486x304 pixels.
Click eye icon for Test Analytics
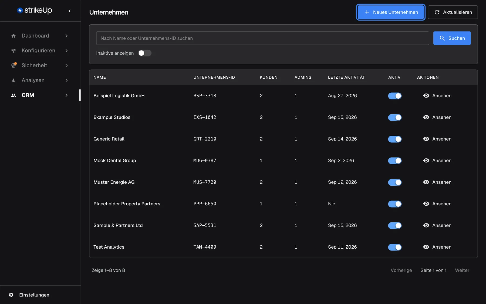(x=426, y=247)
